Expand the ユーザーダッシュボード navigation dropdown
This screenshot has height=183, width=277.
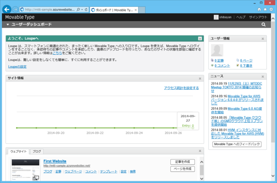[x=7, y=24]
